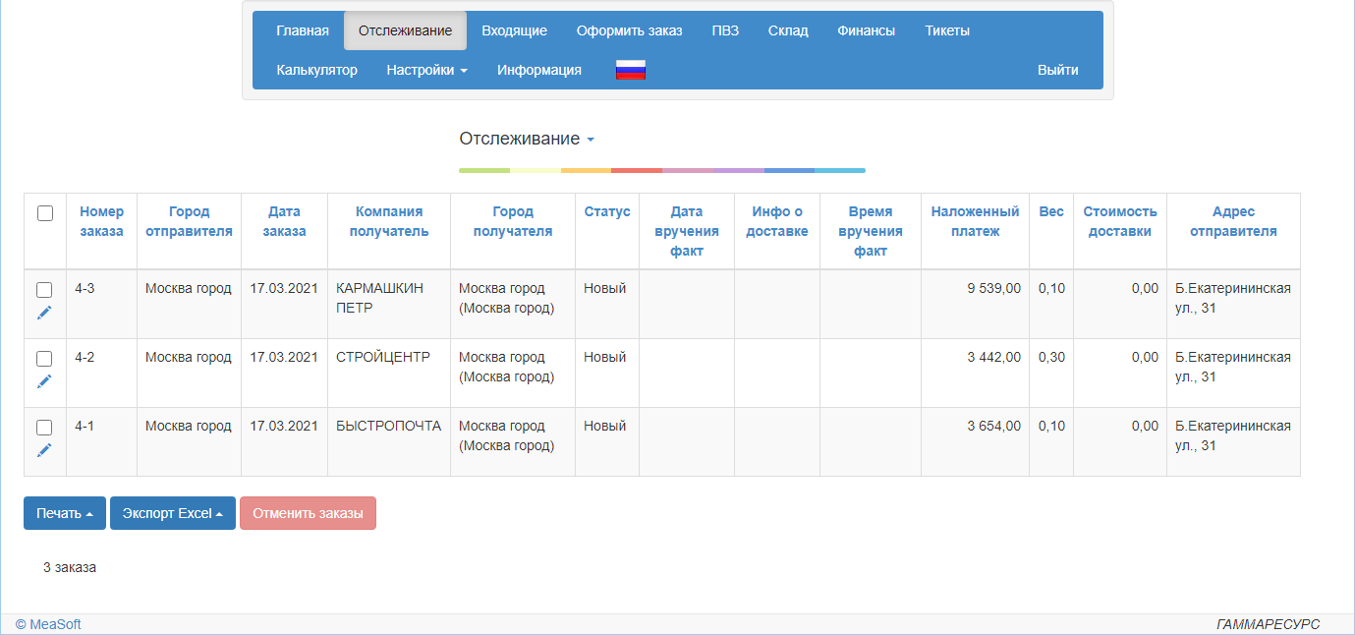The image size is (1355, 635).
Task: Check the checkbox for order 4-1
Action: coord(44,428)
